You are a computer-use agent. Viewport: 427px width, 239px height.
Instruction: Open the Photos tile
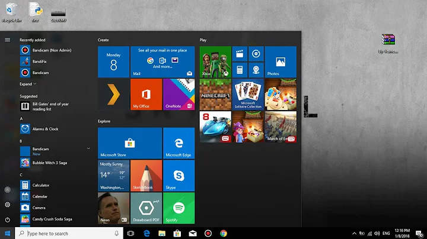tap(281, 62)
